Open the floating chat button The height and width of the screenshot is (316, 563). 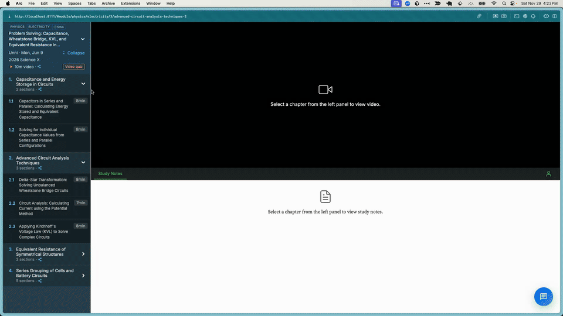pyautogui.click(x=543, y=297)
